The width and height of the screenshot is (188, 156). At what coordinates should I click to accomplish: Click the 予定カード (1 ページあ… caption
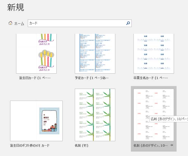tap(92, 78)
